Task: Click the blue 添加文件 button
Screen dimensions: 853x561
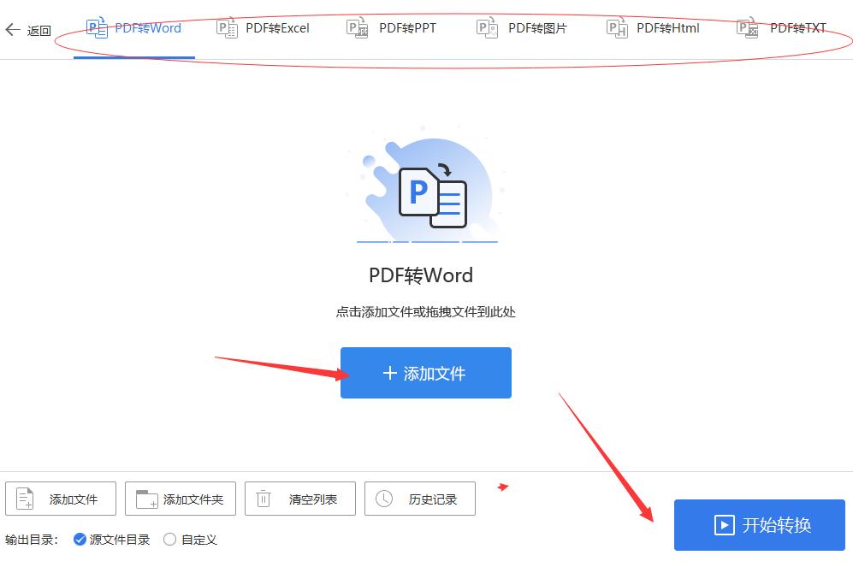Action: tap(425, 373)
